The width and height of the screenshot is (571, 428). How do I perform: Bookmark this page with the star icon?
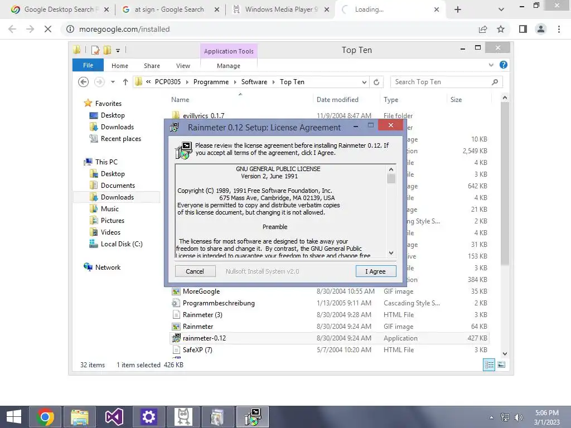point(501,29)
